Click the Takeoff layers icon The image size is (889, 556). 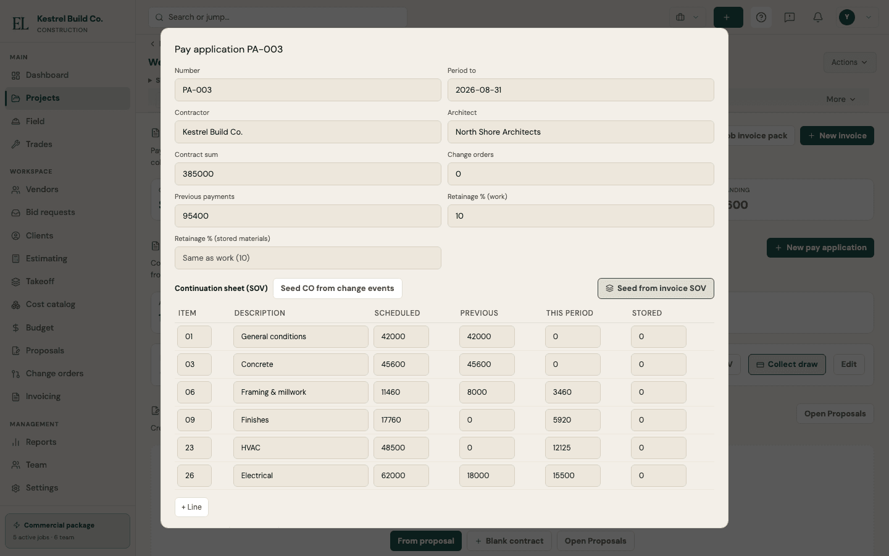pos(15,282)
